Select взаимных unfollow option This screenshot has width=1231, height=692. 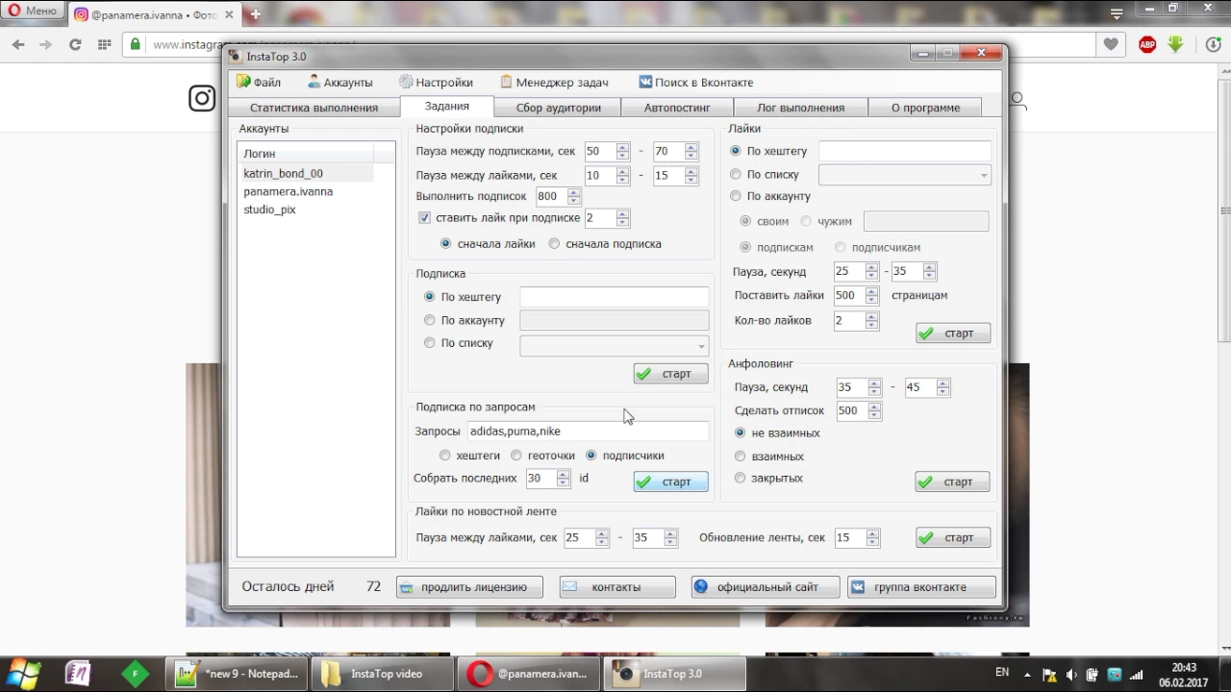[x=740, y=457]
